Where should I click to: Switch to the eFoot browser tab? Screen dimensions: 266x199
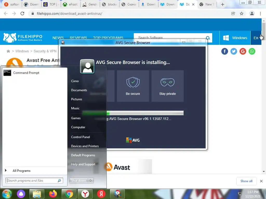(x=70, y=4)
